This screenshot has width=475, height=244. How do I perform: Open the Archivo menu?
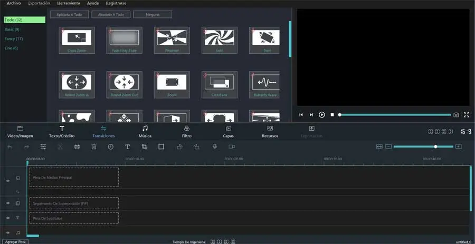coord(14,3)
